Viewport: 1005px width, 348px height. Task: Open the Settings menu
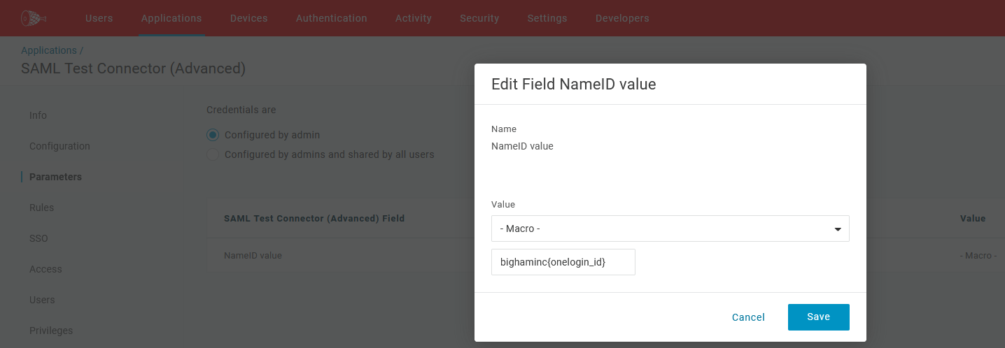[547, 18]
